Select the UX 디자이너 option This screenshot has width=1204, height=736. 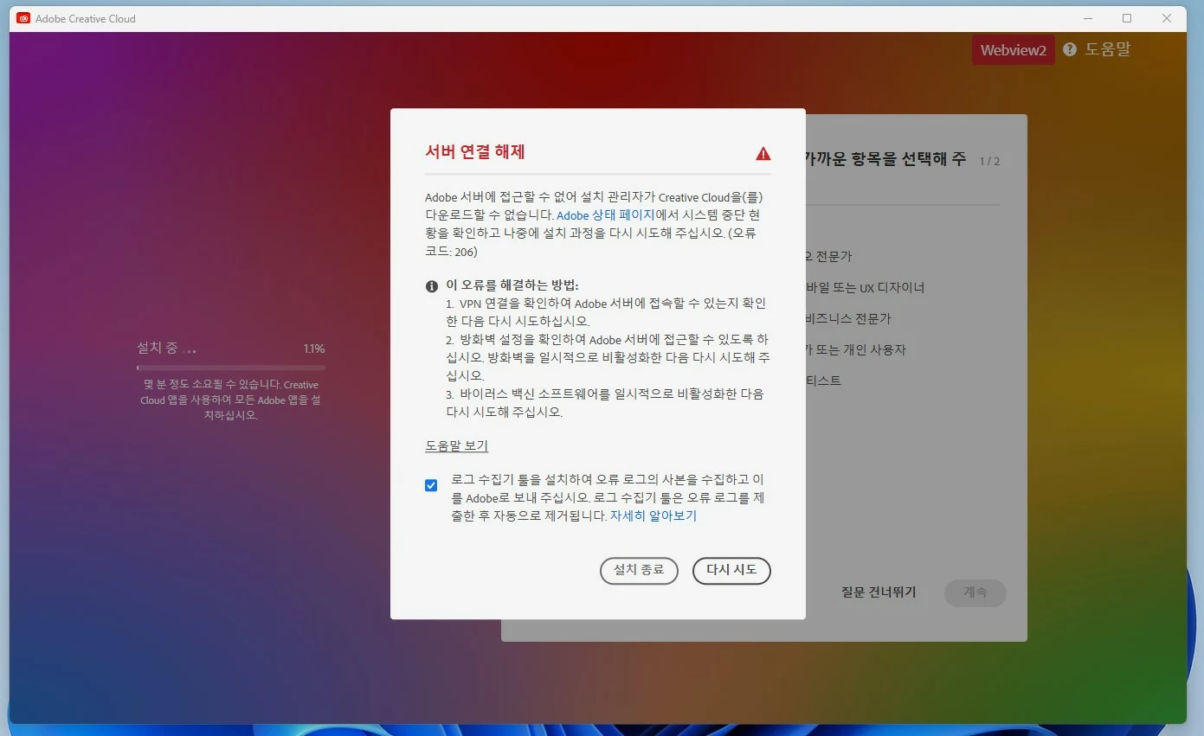(866, 287)
